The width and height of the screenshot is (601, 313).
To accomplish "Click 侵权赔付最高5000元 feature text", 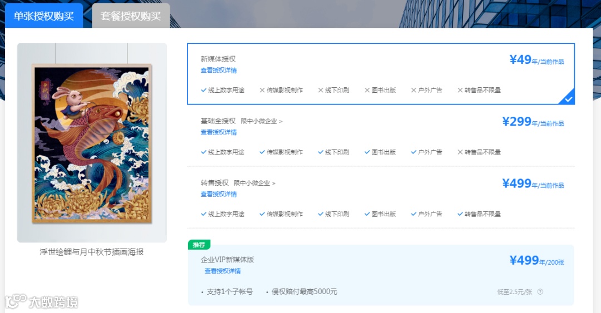I will point(304,292).
